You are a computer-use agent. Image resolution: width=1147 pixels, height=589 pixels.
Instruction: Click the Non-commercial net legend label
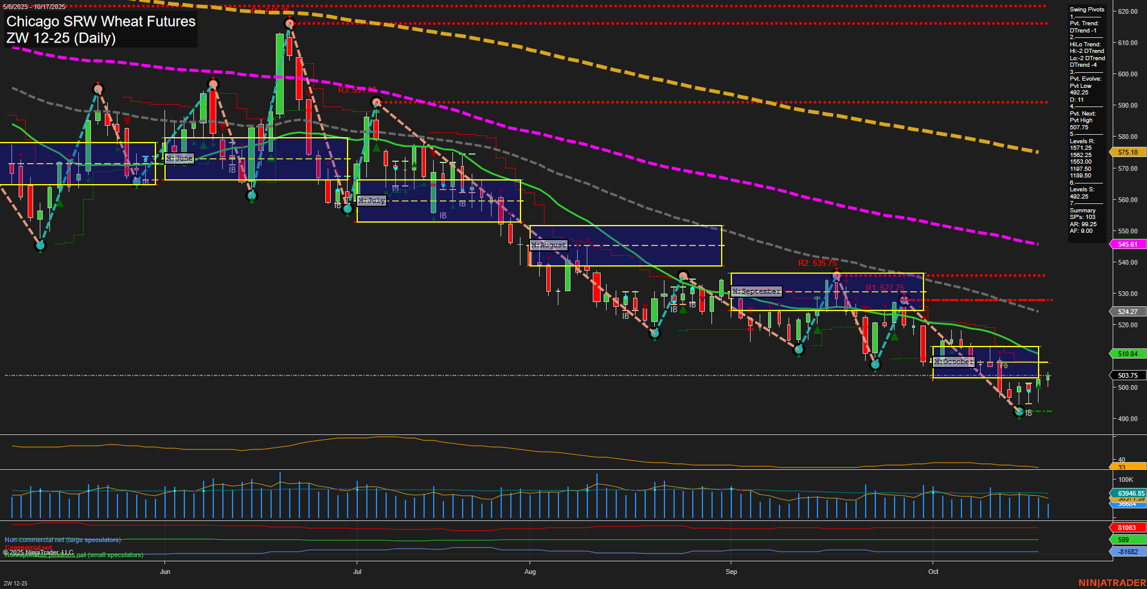coord(62,540)
